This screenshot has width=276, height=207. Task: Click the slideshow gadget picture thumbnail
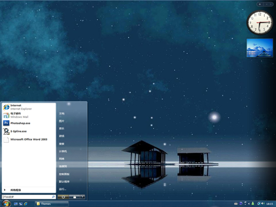(260, 48)
